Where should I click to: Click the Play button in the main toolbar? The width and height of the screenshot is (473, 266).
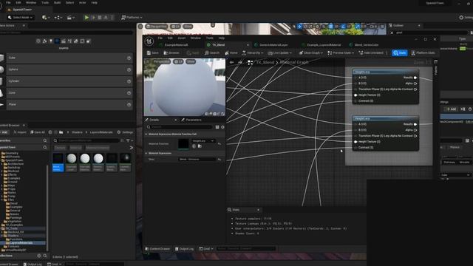pyautogui.click(x=86, y=18)
